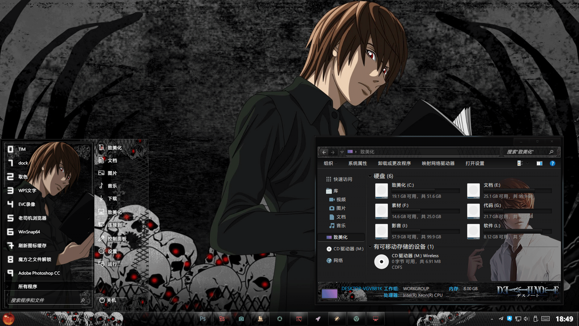Click the red monitor icon on taskbar
Screen dimensions: 579x326
point(376,319)
